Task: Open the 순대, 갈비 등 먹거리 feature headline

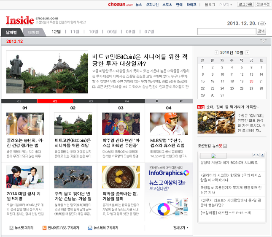Action: 233,107
